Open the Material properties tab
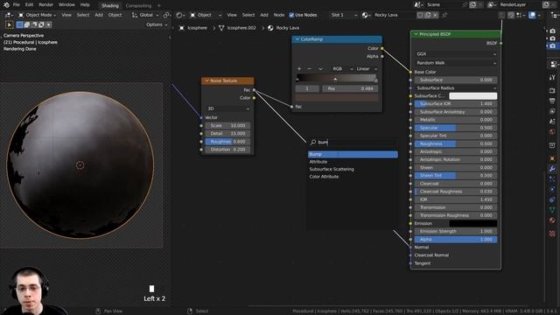The width and height of the screenshot is (560, 315). 552,220
